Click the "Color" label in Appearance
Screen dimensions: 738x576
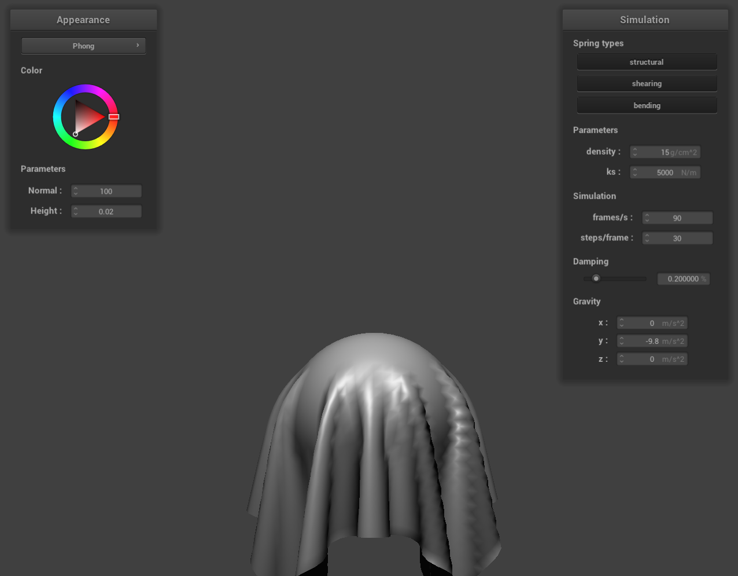click(31, 71)
